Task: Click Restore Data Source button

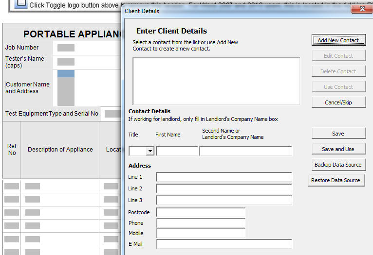Action: tap(336, 180)
